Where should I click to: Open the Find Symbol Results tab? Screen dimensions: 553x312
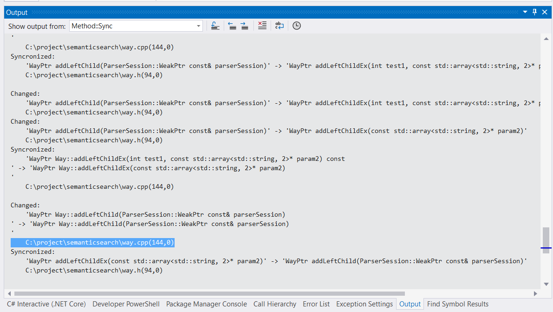coord(458,304)
